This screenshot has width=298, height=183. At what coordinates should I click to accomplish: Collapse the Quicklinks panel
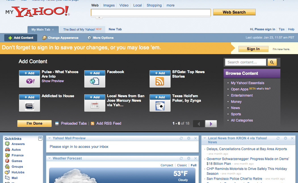[40, 139]
